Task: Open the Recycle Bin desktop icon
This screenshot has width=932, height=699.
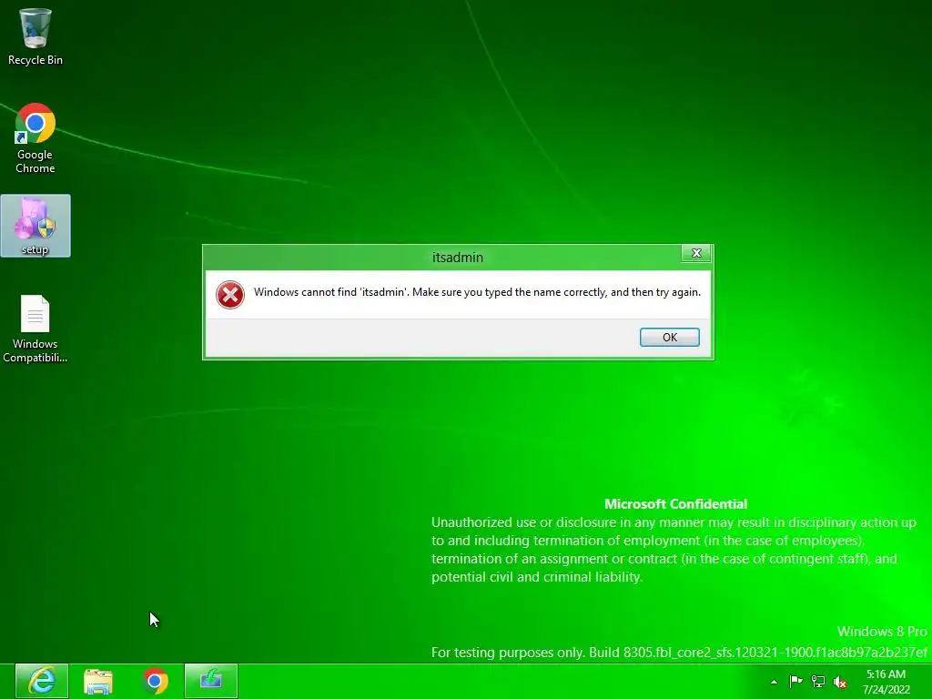Action: pyautogui.click(x=35, y=36)
